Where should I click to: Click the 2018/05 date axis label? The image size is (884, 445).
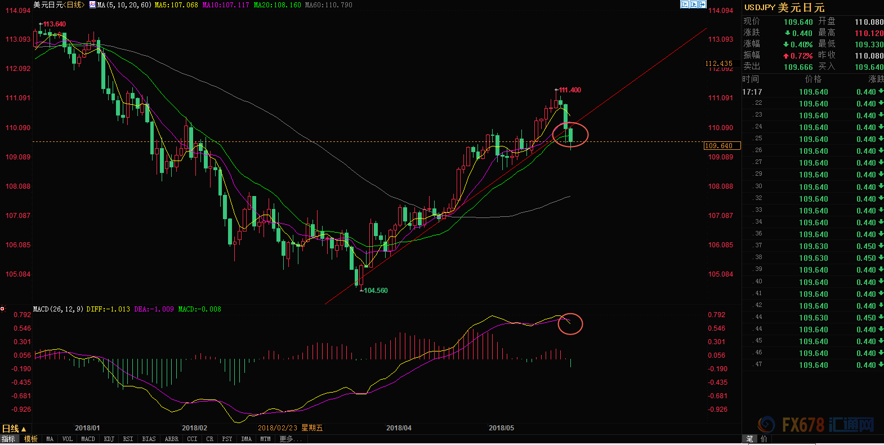tap(501, 428)
